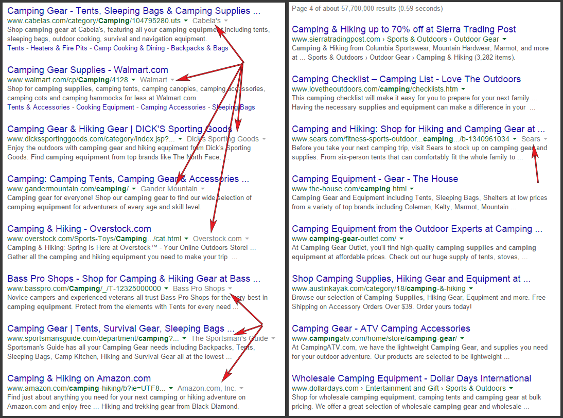The width and height of the screenshot is (563, 418).
Task: Expand gray arrow beside Sears label
Action: (x=546, y=139)
